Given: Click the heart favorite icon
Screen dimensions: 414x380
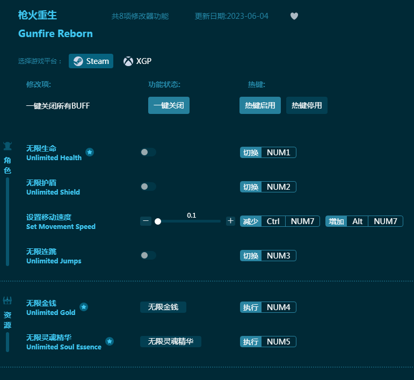Looking at the screenshot, I should coord(294,16).
